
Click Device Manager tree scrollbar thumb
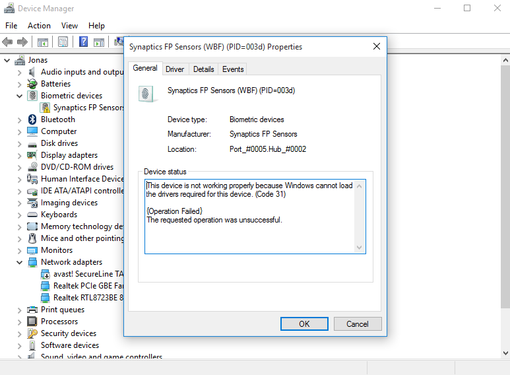pos(505,187)
